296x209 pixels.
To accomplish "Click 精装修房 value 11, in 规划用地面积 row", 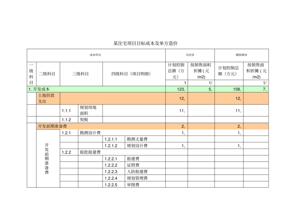I will click(238, 111).
